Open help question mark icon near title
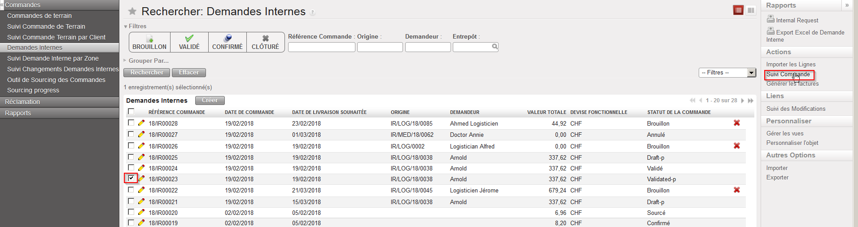The image size is (858, 227). pyautogui.click(x=313, y=13)
